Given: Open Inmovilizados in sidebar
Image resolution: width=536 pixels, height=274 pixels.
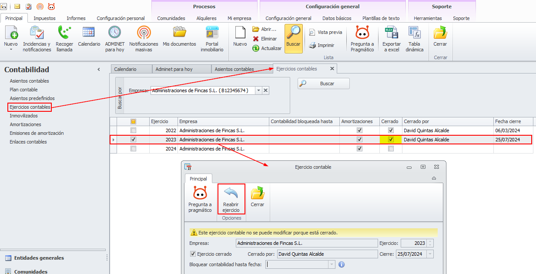Looking at the screenshot, I should [x=23, y=116].
